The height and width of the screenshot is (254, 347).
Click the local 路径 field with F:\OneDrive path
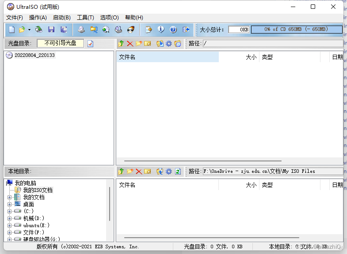click(273, 171)
